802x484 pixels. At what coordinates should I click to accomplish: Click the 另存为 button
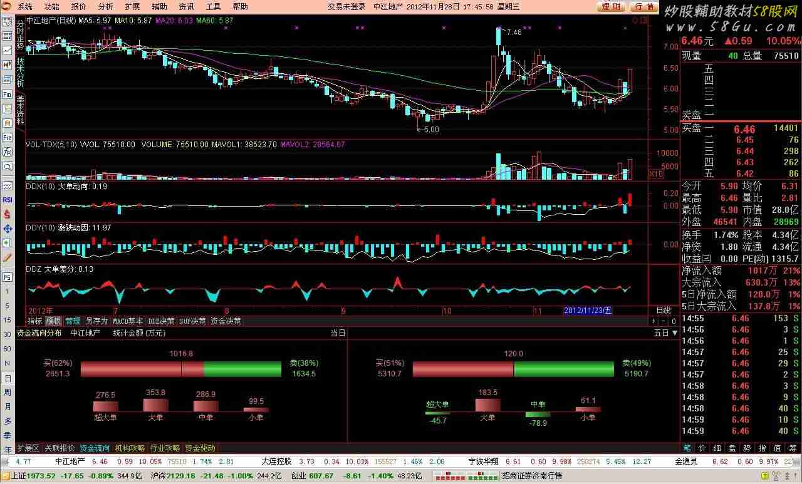pyautogui.click(x=96, y=321)
